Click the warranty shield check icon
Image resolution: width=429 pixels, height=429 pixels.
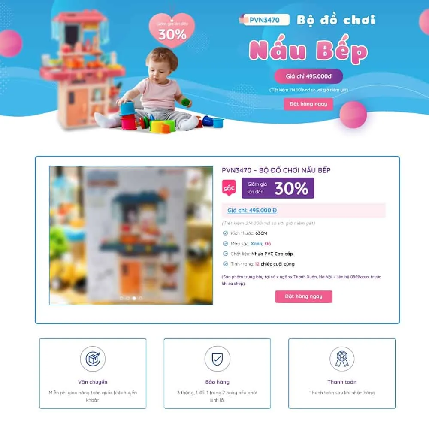[217, 359]
